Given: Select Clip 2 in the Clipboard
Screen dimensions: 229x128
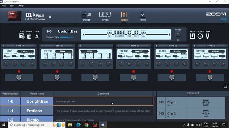Looking at the screenshot, I should pos(191,113).
